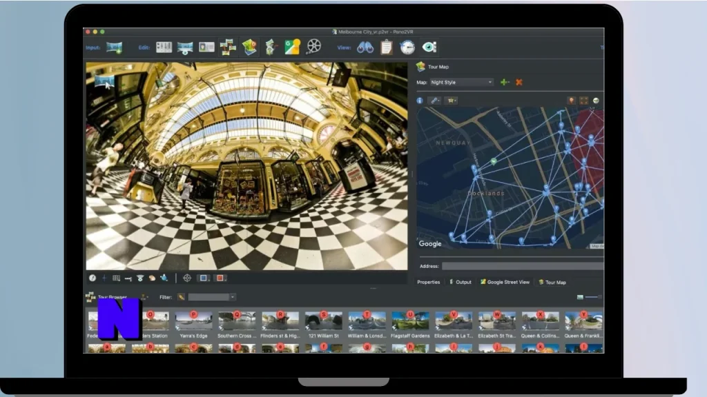
Task: Select the Elizabeth & La T... thumbnail
Action: 453,324
